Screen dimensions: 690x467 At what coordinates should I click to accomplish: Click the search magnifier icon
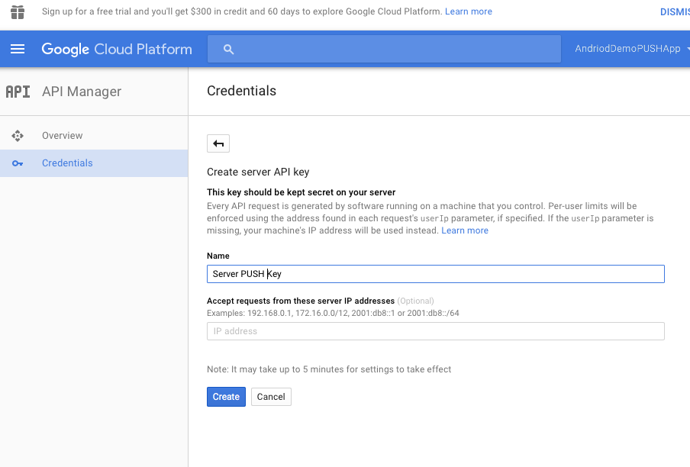pos(228,49)
